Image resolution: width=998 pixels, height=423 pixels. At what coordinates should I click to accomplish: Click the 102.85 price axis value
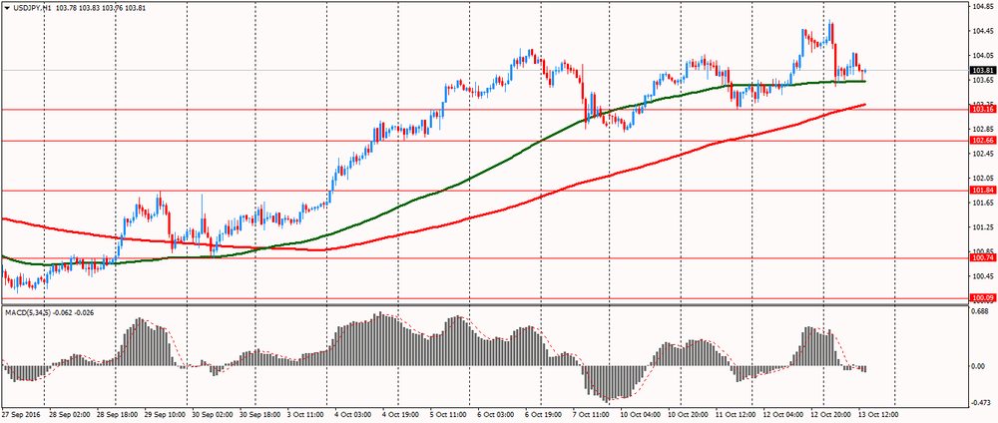point(982,130)
